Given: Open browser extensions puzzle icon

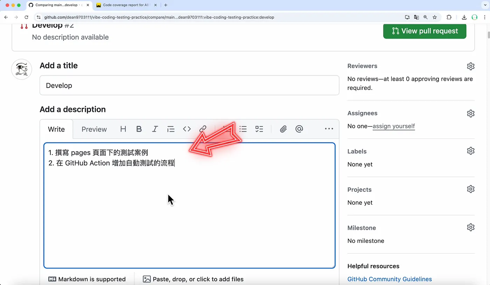Looking at the screenshot, I should [449, 17].
